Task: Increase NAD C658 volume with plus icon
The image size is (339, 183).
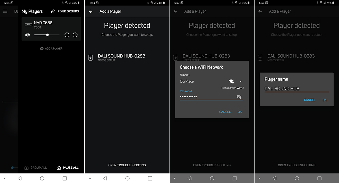Action: point(75,35)
